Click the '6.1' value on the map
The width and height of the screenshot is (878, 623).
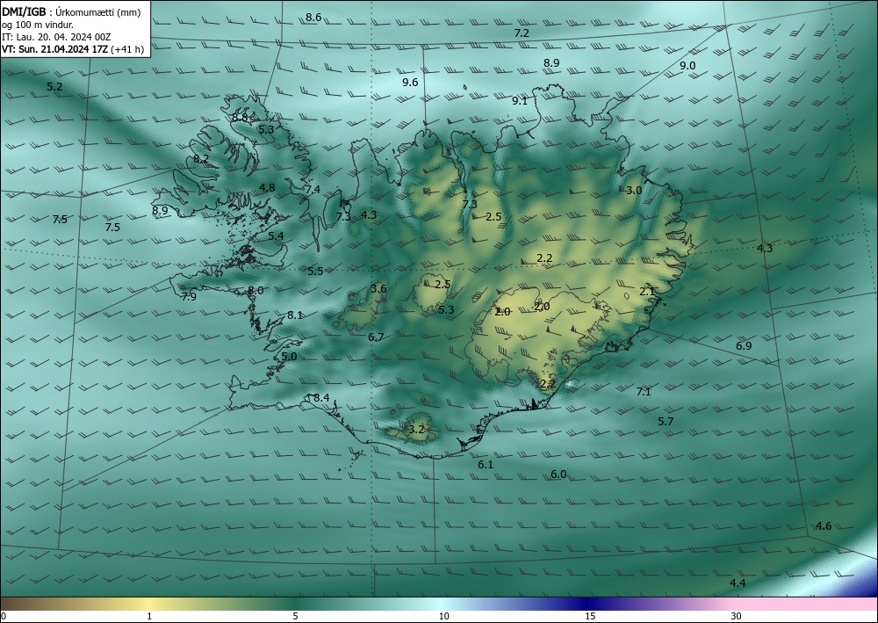point(486,465)
